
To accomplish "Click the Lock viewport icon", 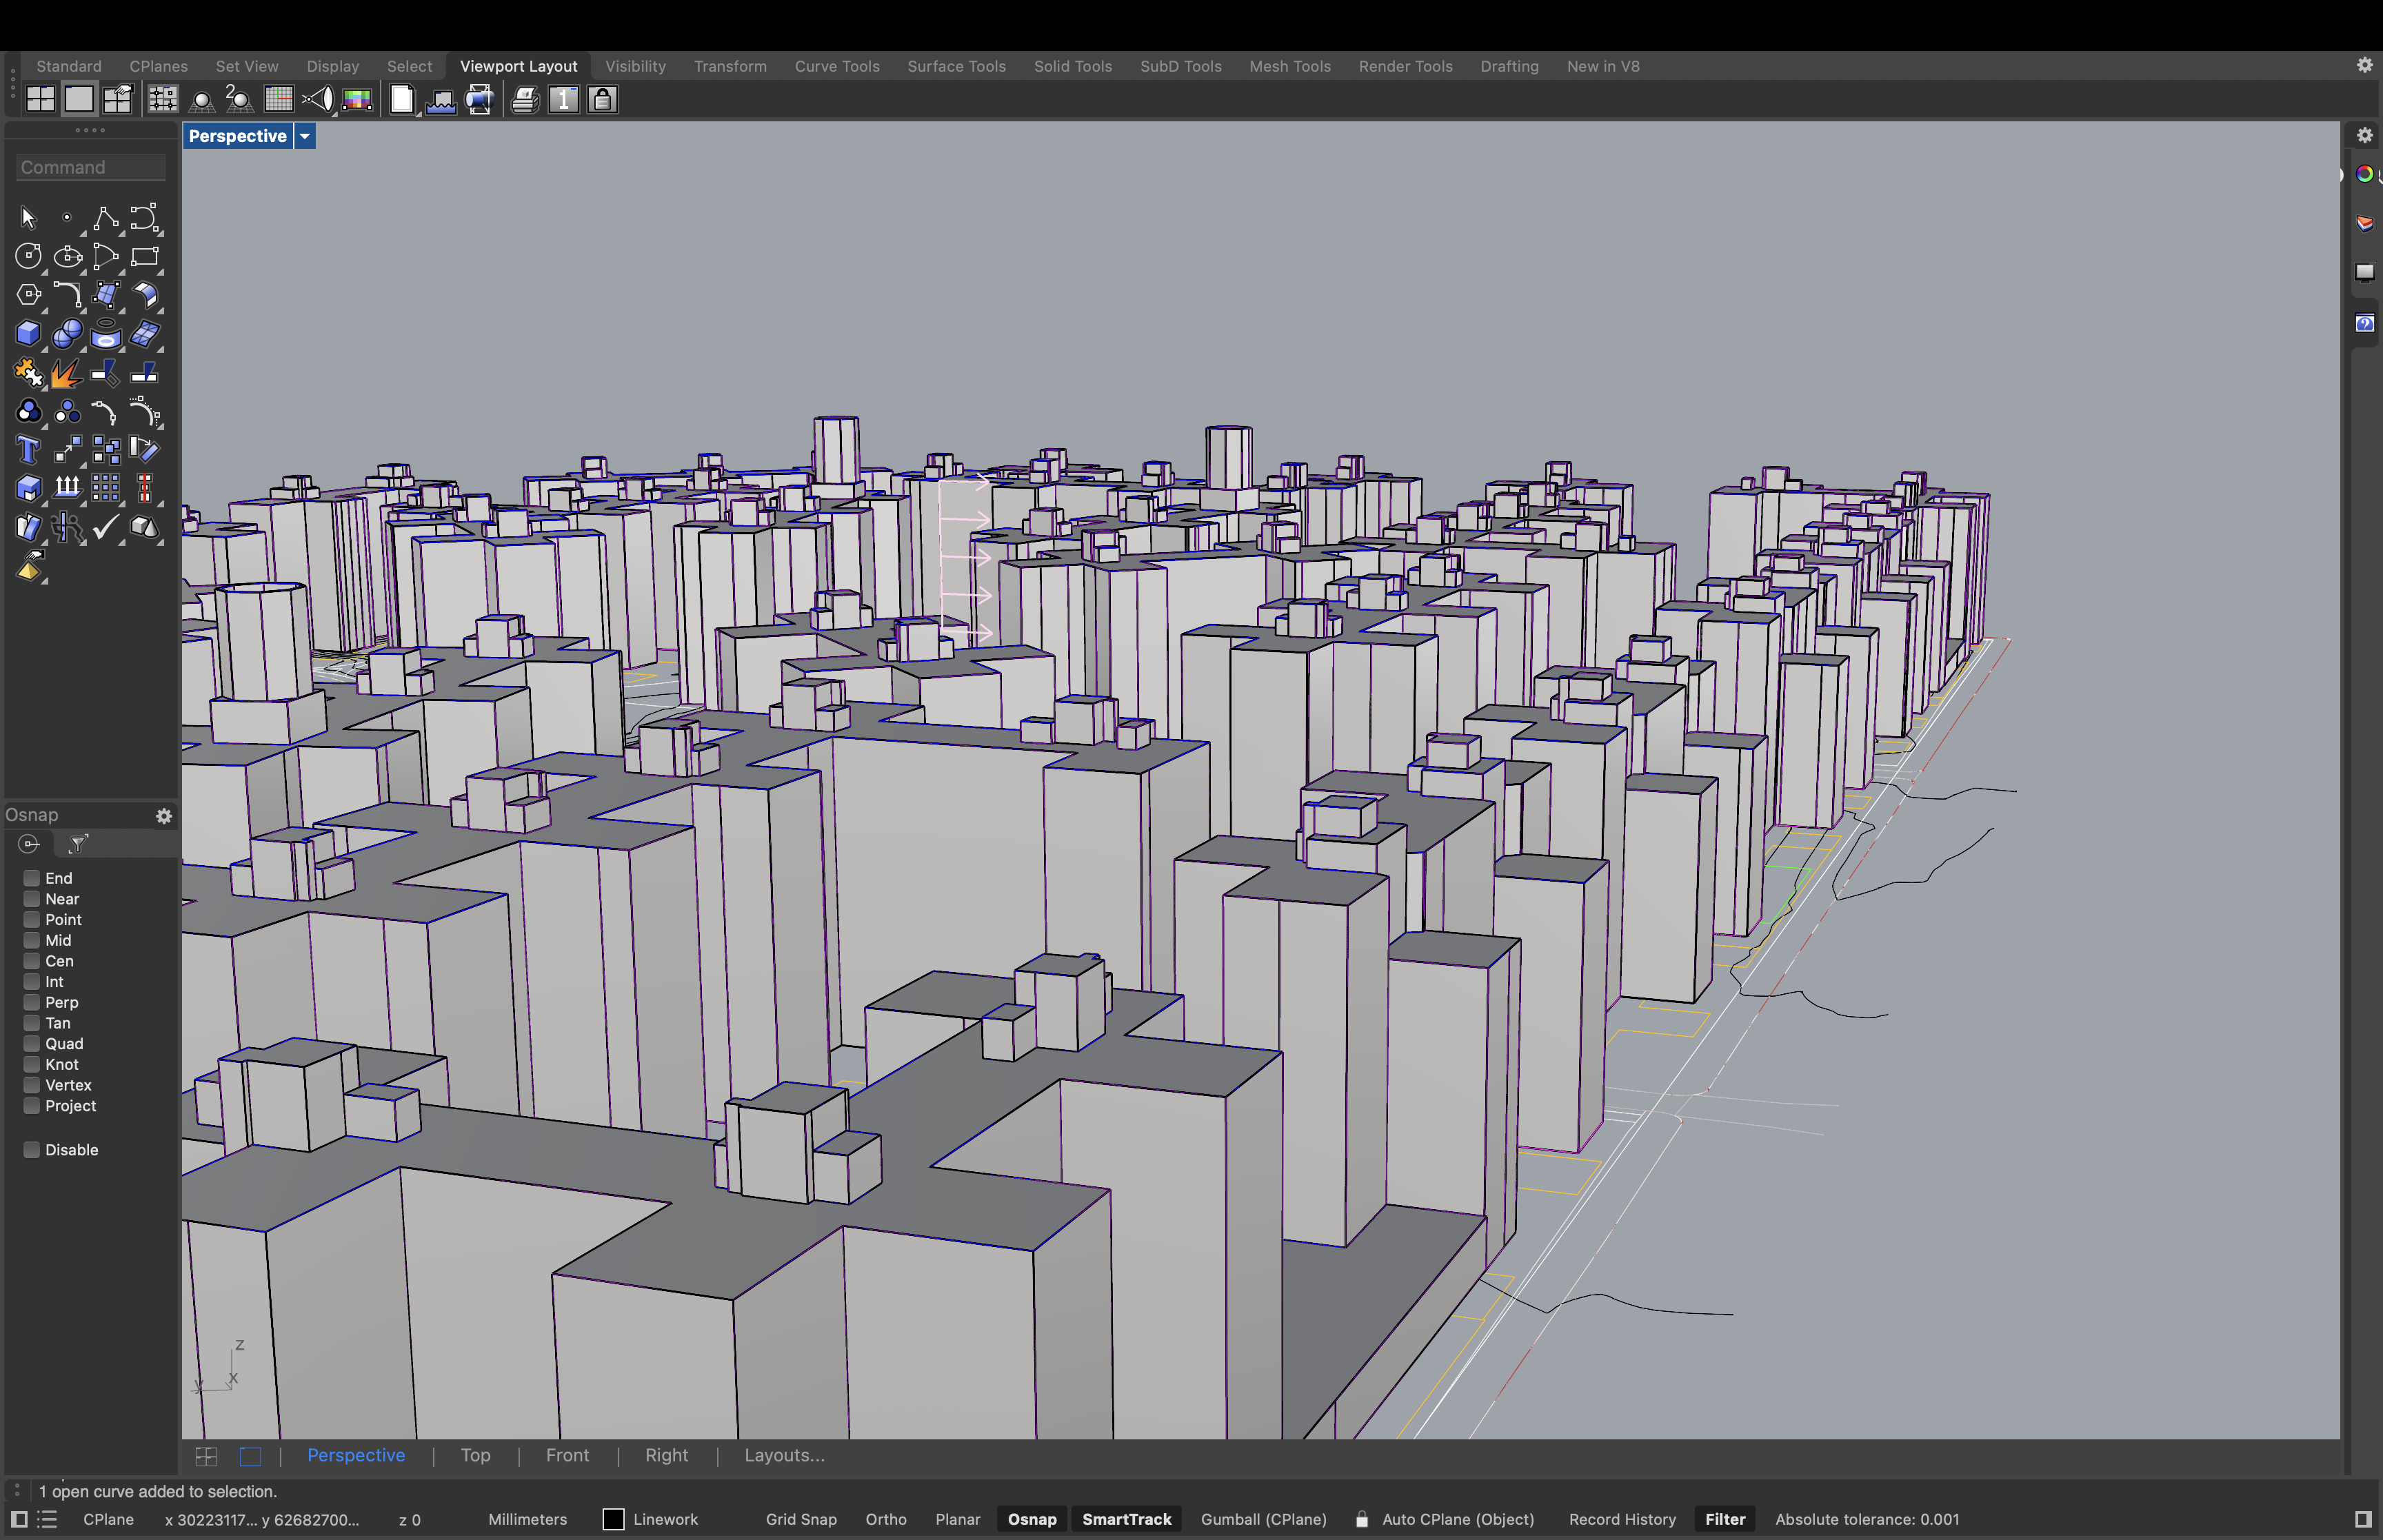I will point(602,99).
